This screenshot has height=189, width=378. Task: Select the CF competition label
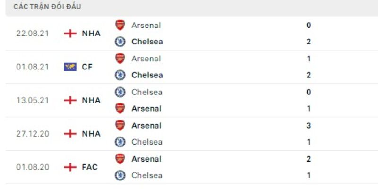tap(87, 67)
